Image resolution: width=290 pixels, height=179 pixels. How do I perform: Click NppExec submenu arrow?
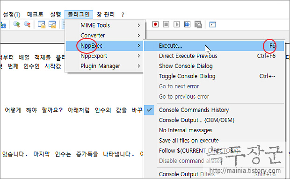(139, 46)
